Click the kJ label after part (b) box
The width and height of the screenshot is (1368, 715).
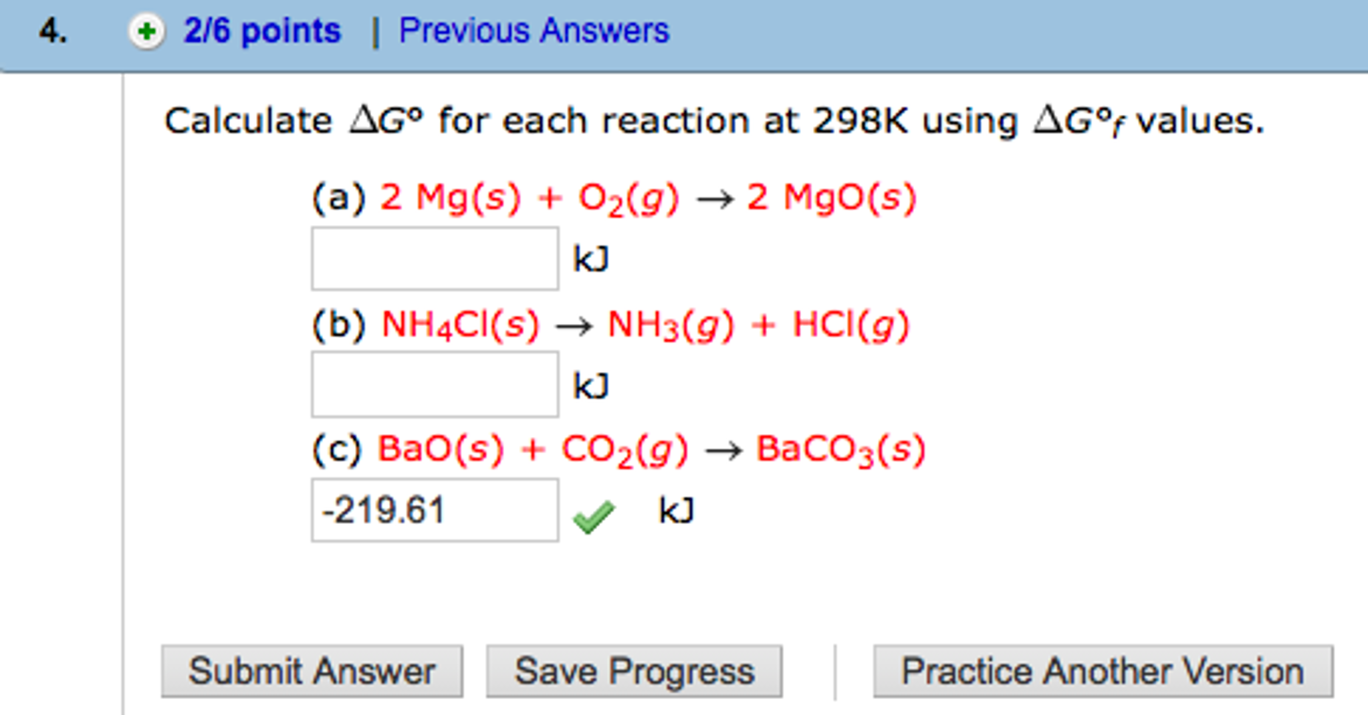[x=591, y=384]
